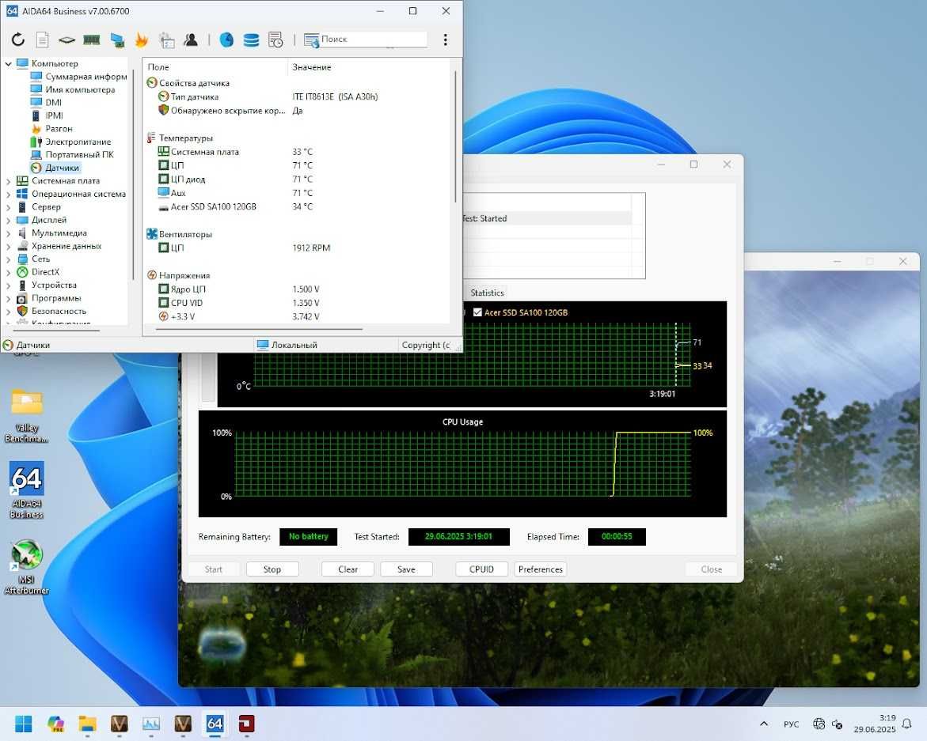The image size is (927, 741).
Task: Open CPUID from stability test window
Action: tap(481, 569)
